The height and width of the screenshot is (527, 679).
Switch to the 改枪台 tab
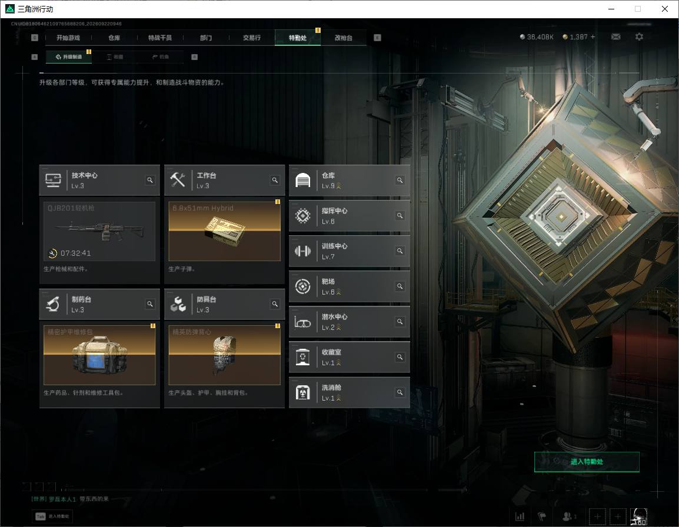344,38
